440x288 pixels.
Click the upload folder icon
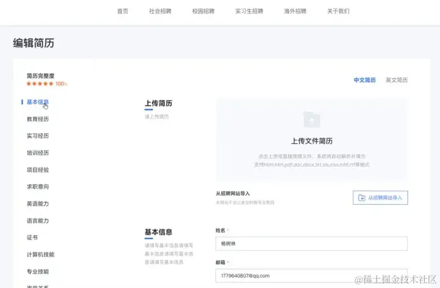coord(312,120)
